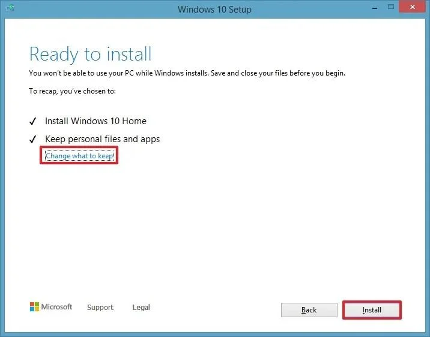Click the Install button

pos(372,310)
